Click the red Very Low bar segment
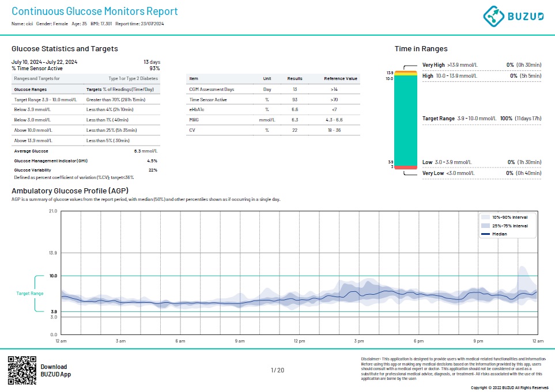Screen dimensions: 555x392 405,167
